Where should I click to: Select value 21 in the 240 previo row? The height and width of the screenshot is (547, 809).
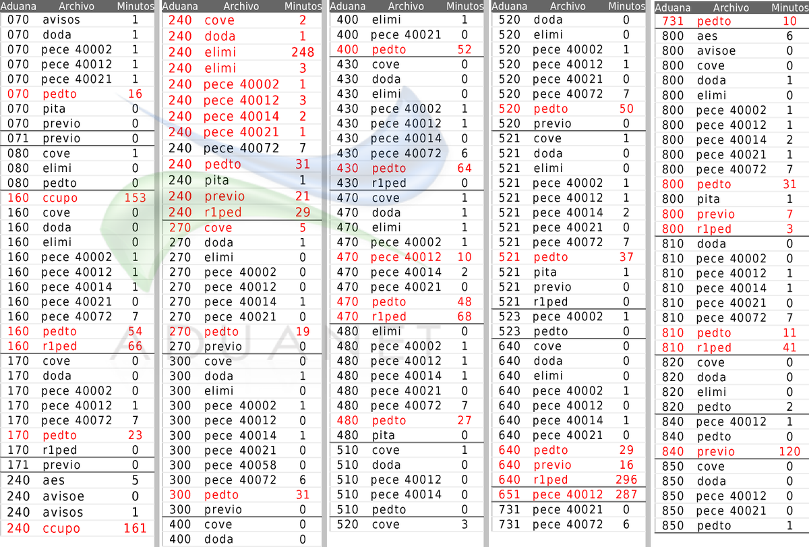pos(303,196)
